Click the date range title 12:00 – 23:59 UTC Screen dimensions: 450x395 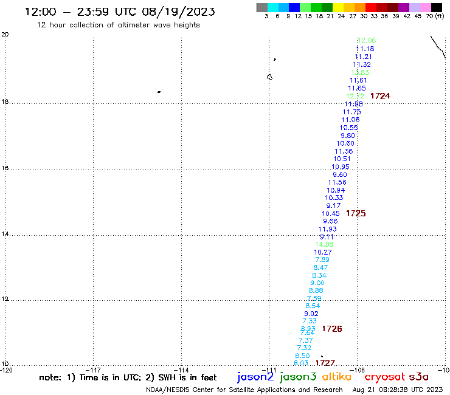[x=120, y=12]
